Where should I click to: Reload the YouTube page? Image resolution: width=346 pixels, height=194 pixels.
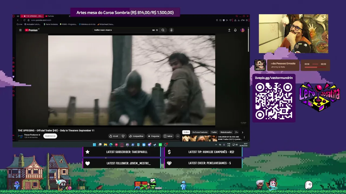[24, 20]
